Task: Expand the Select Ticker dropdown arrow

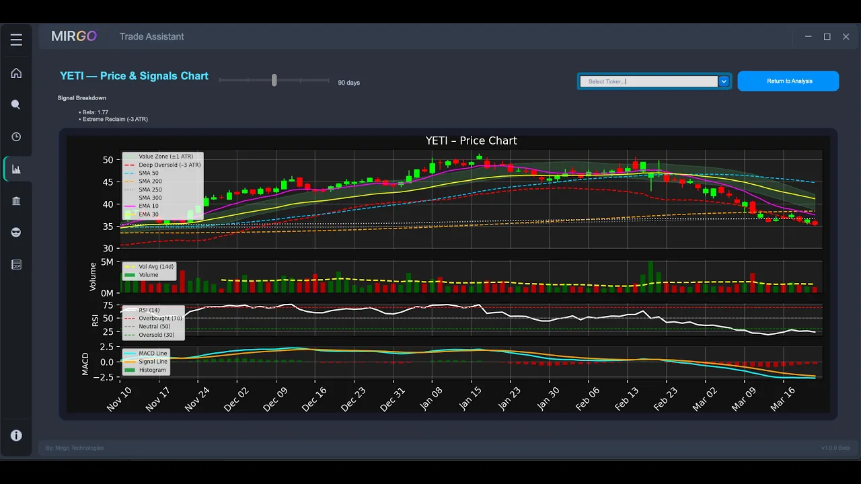Action: point(724,81)
